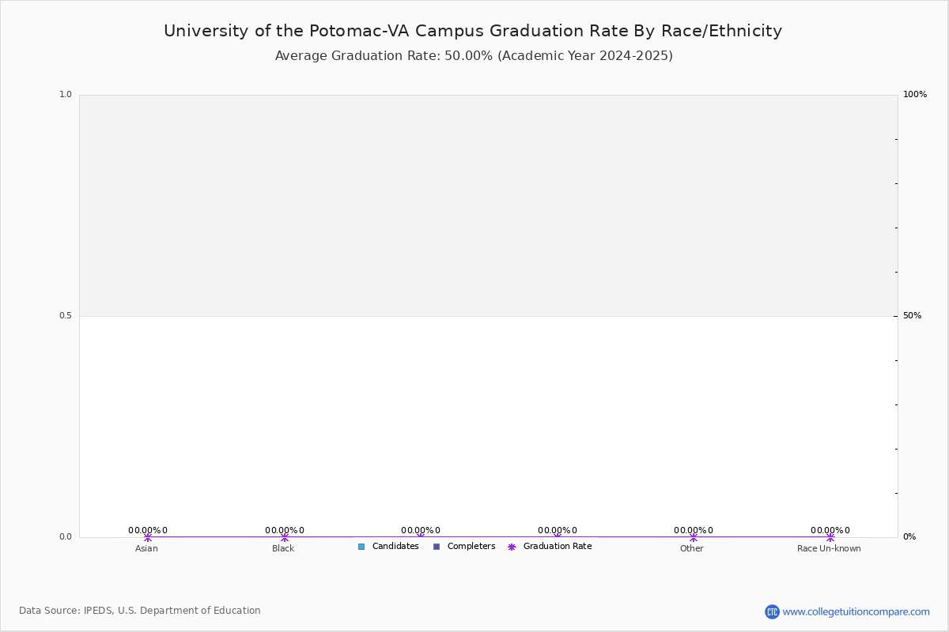Click the Black x-axis category label
949x632 pixels.
pyautogui.click(x=283, y=549)
